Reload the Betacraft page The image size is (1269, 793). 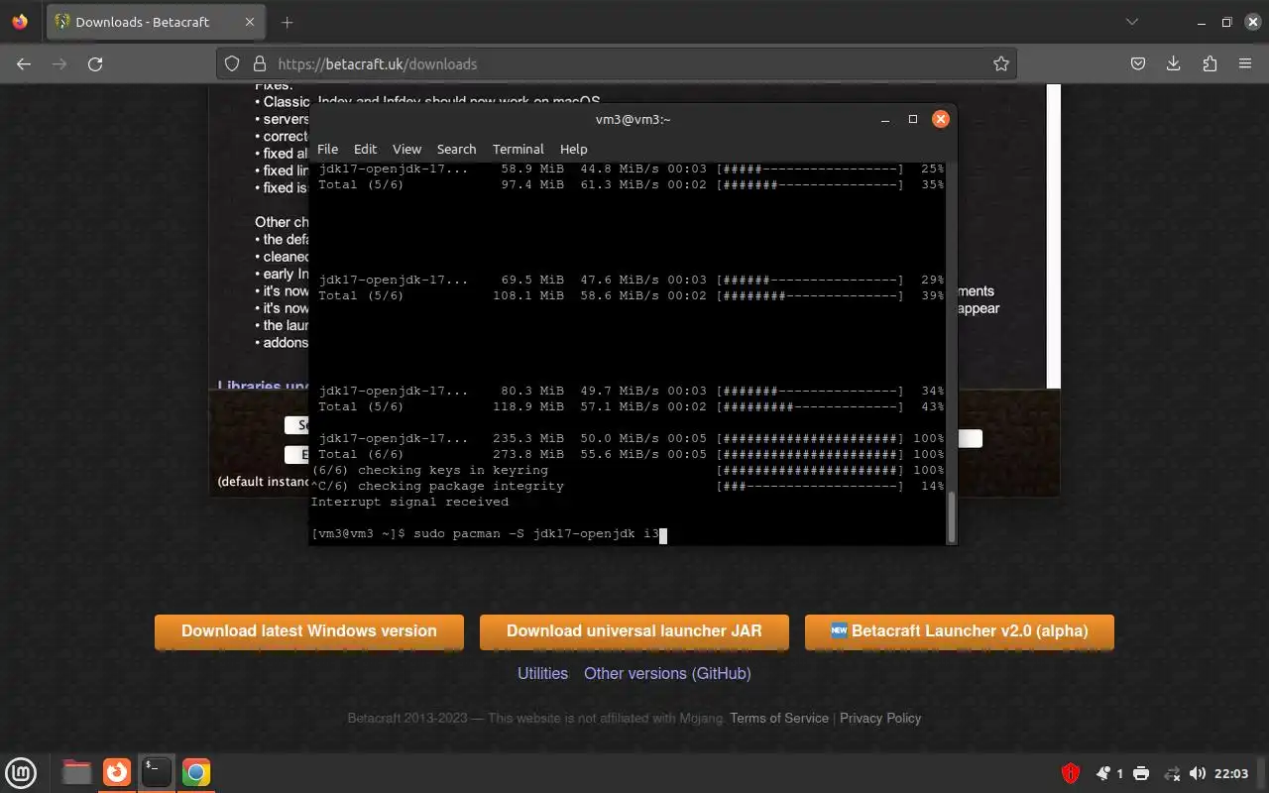click(x=95, y=63)
